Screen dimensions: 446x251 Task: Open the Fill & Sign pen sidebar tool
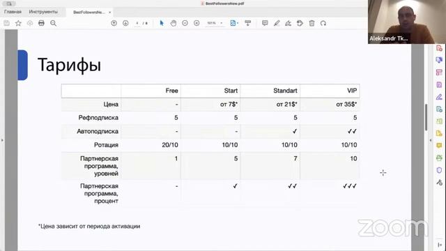coord(439,97)
